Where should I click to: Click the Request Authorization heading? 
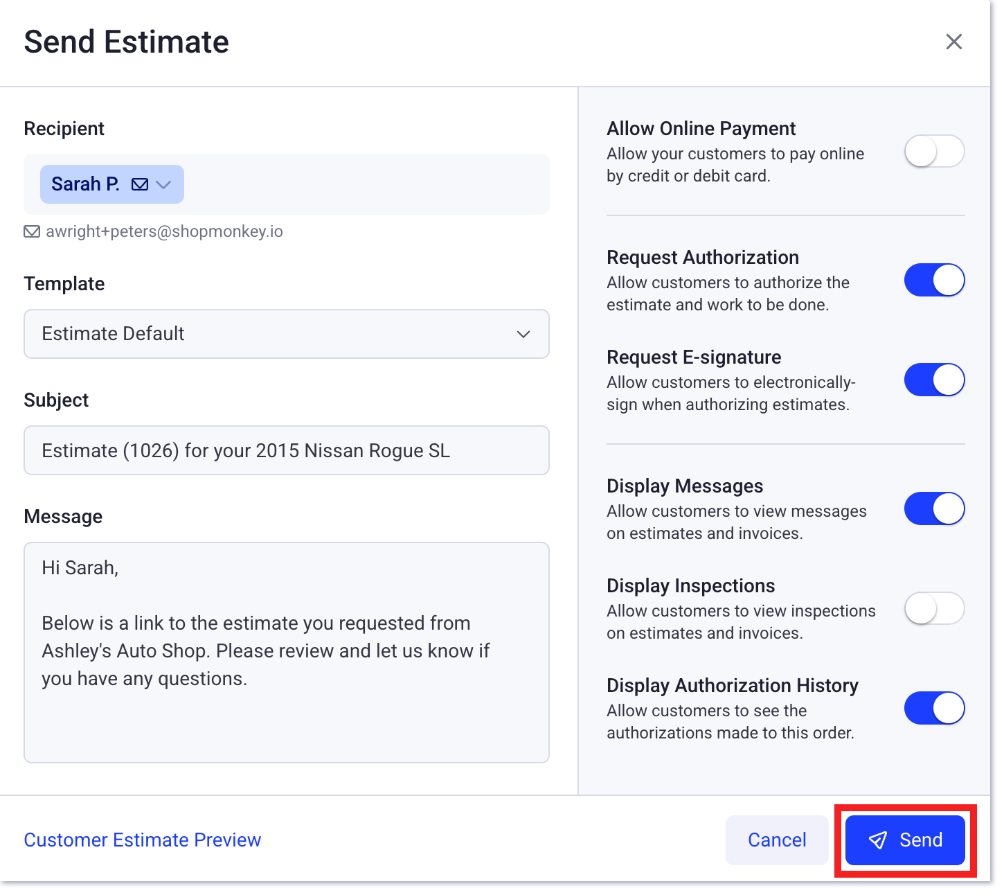[x=703, y=258]
